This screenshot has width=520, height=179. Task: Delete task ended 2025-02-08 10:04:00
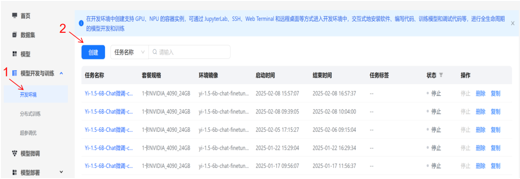[481, 111]
